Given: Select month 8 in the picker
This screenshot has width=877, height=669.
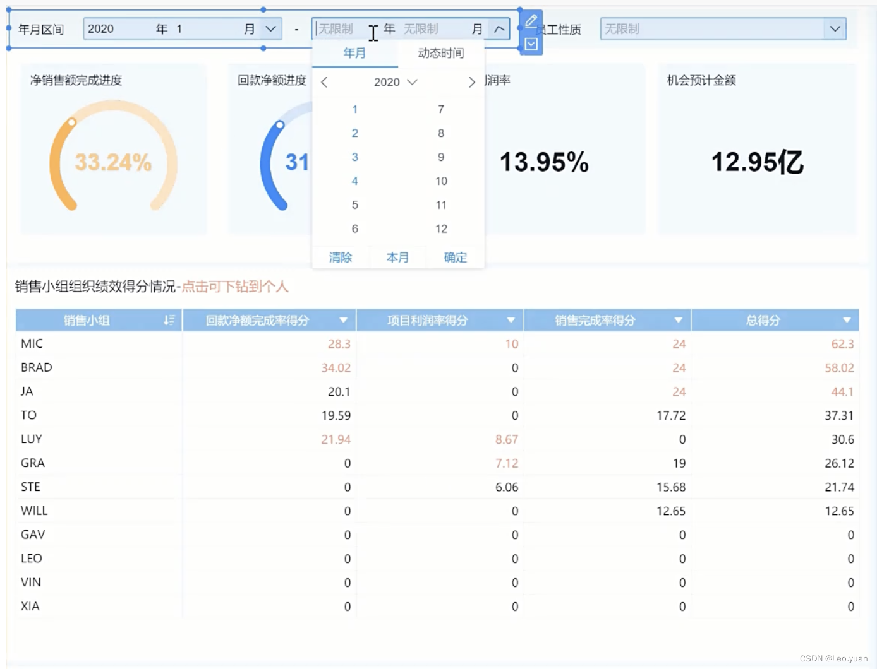Looking at the screenshot, I should (441, 133).
